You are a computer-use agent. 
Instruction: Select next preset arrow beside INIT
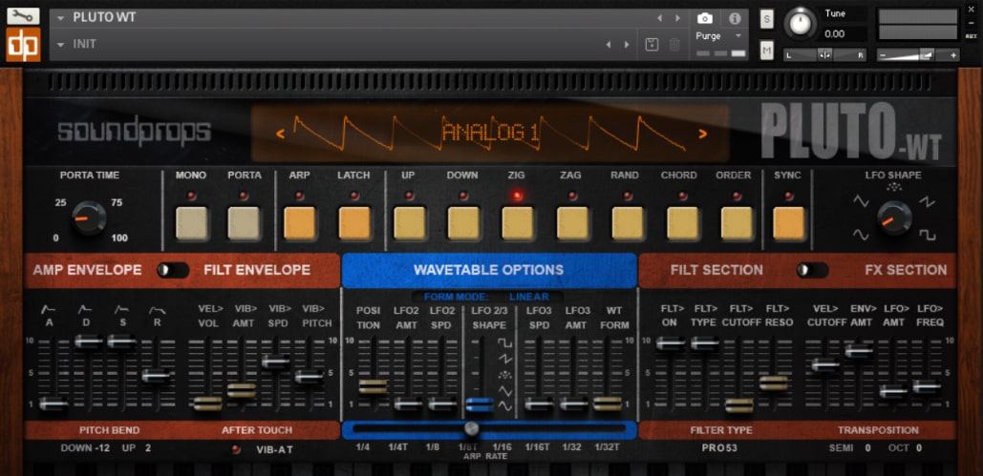(x=627, y=45)
